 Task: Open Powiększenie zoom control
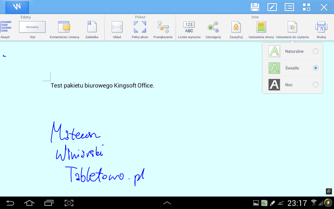click(x=163, y=30)
